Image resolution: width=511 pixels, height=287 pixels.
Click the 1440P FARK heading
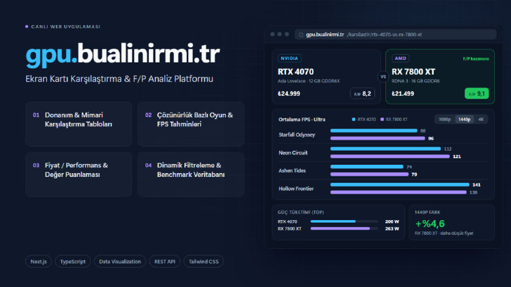[427, 212]
